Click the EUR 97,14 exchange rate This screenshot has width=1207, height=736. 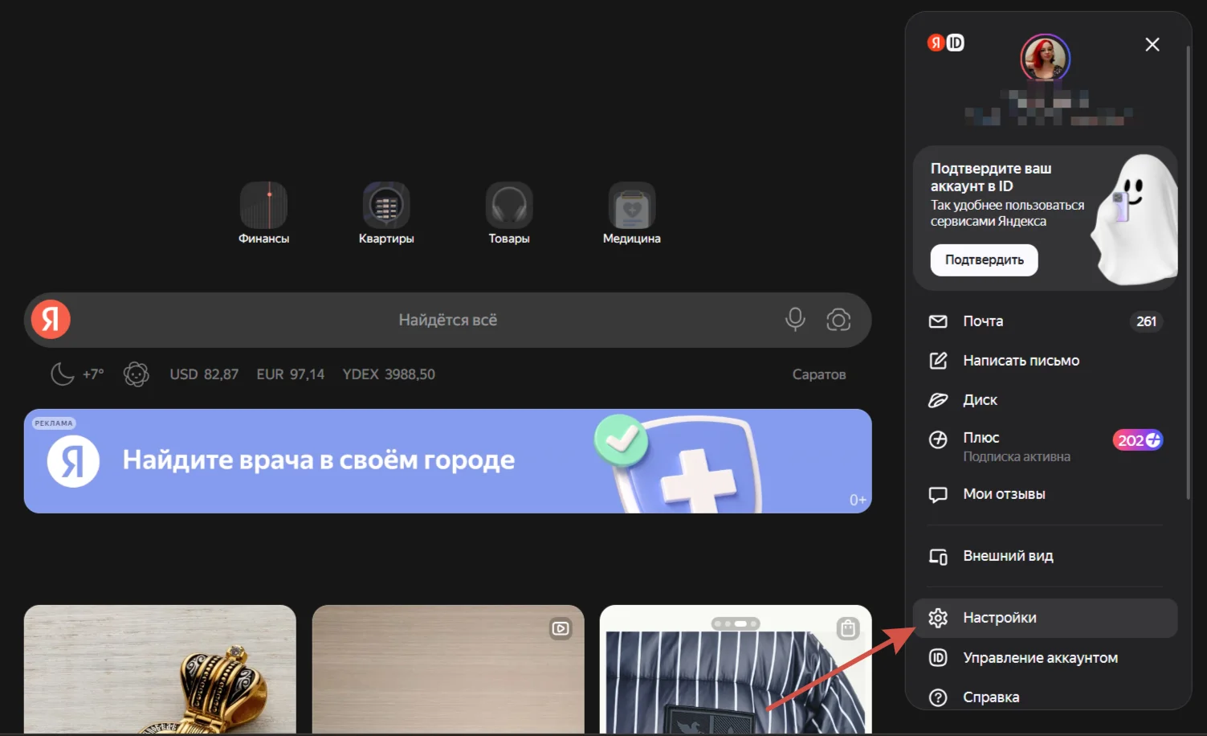point(291,374)
